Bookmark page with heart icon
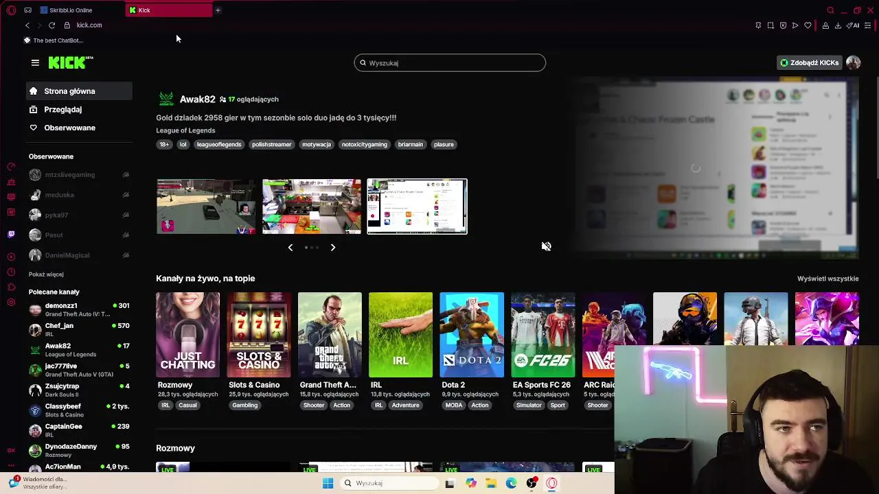 click(x=808, y=25)
